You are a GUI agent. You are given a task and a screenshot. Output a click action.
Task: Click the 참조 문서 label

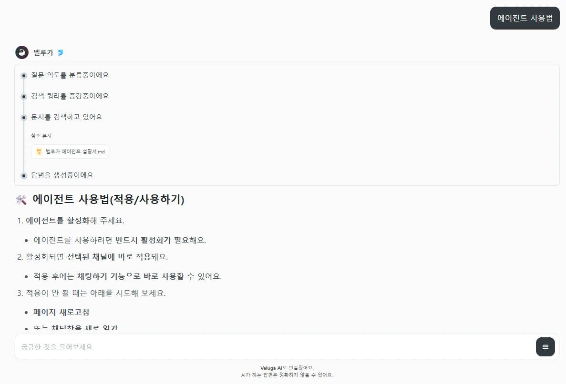(x=41, y=136)
